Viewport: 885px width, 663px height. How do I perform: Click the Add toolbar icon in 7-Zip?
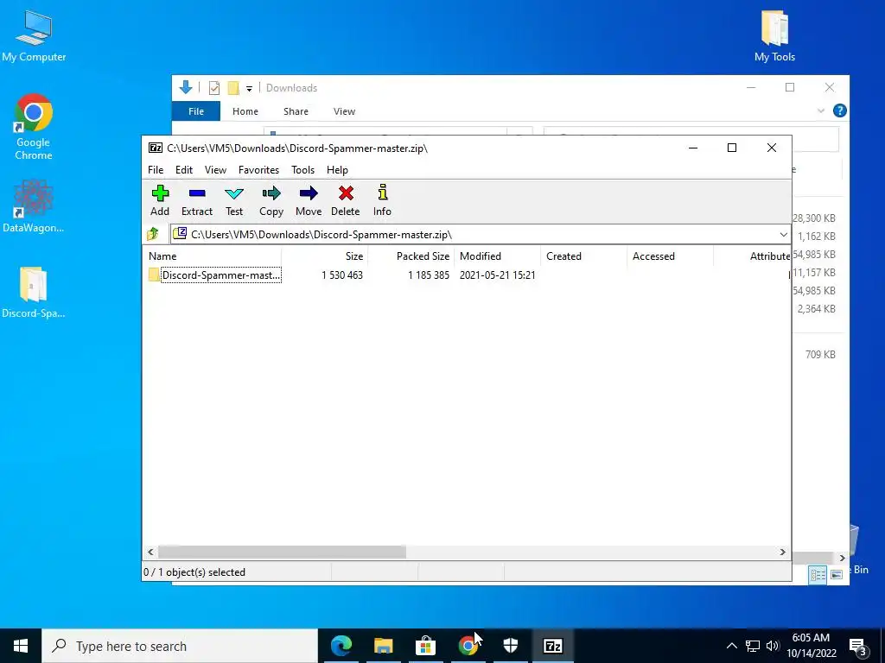[x=160, y=200]
